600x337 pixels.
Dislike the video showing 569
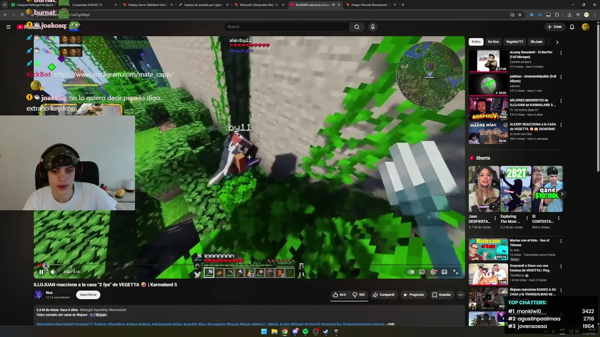pos(359,295)
